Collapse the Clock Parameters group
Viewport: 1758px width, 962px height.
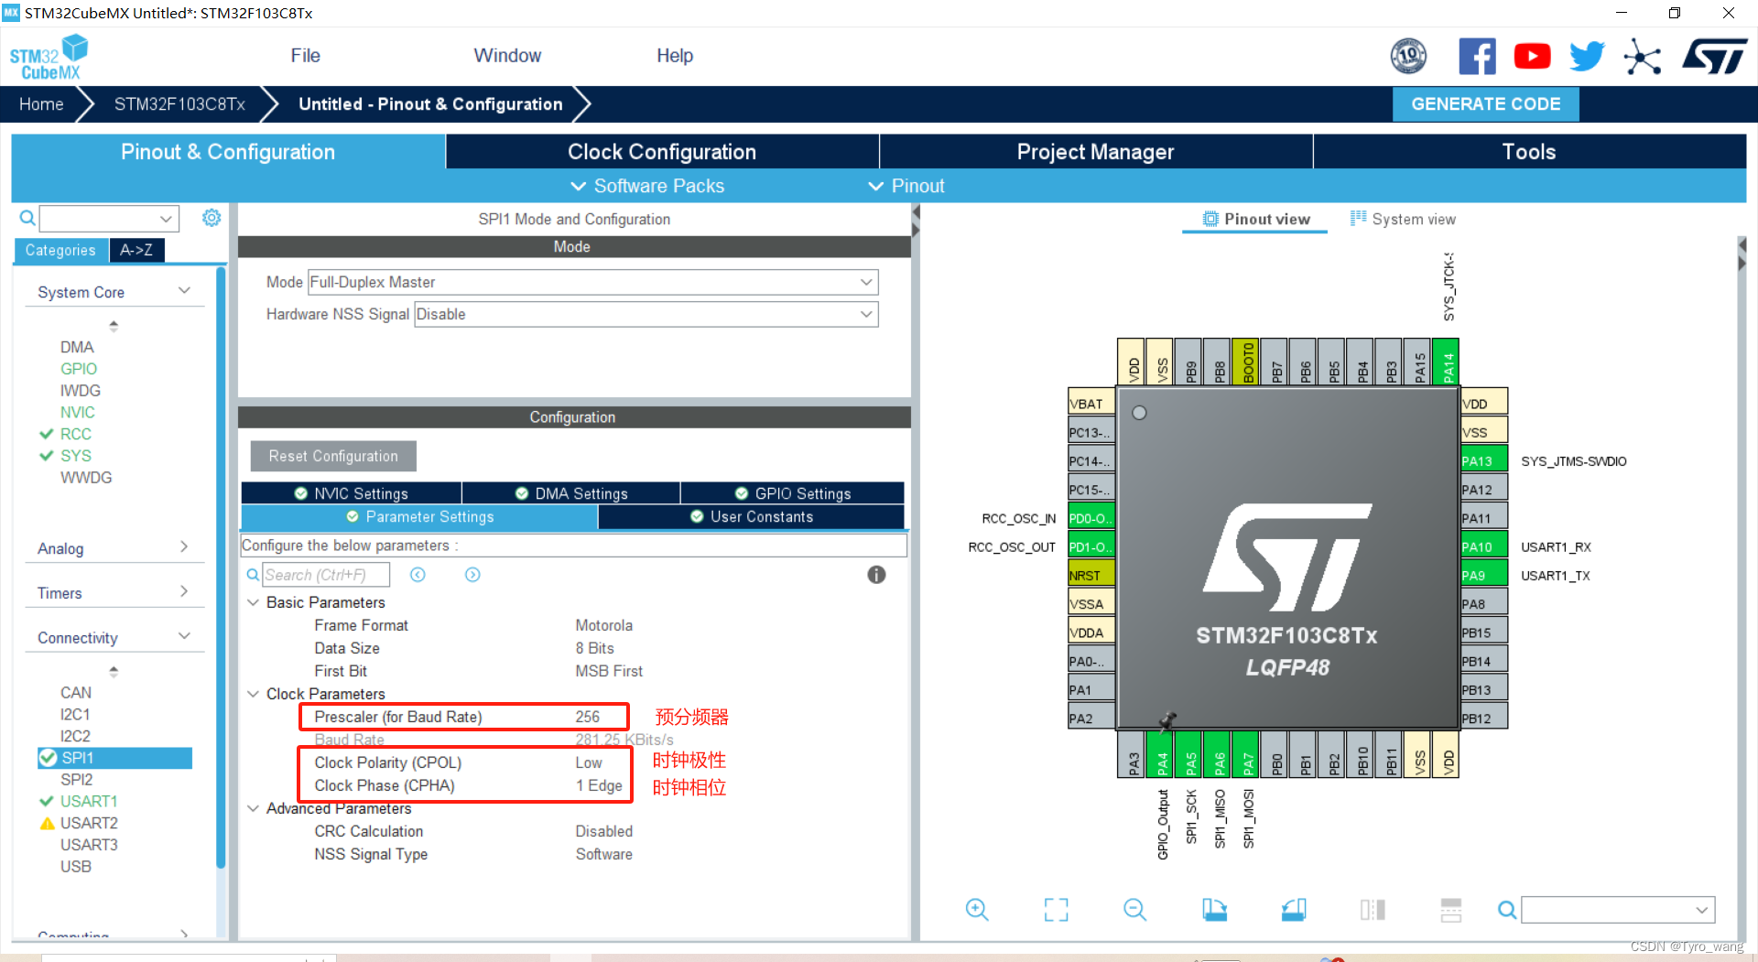tap(254, 694)
